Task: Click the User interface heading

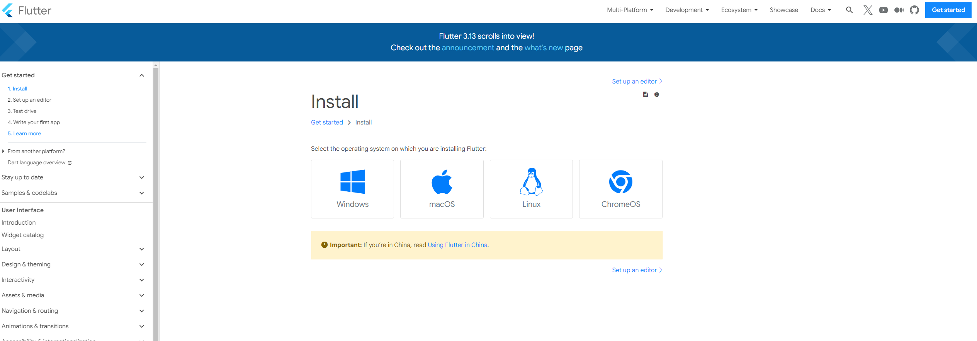Action: click(x=22, y=210)
